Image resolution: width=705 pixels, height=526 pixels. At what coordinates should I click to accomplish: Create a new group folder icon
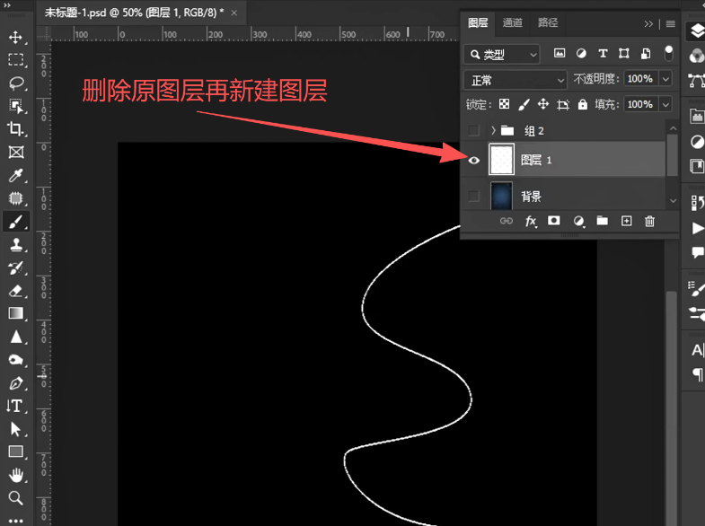[603, 221]
